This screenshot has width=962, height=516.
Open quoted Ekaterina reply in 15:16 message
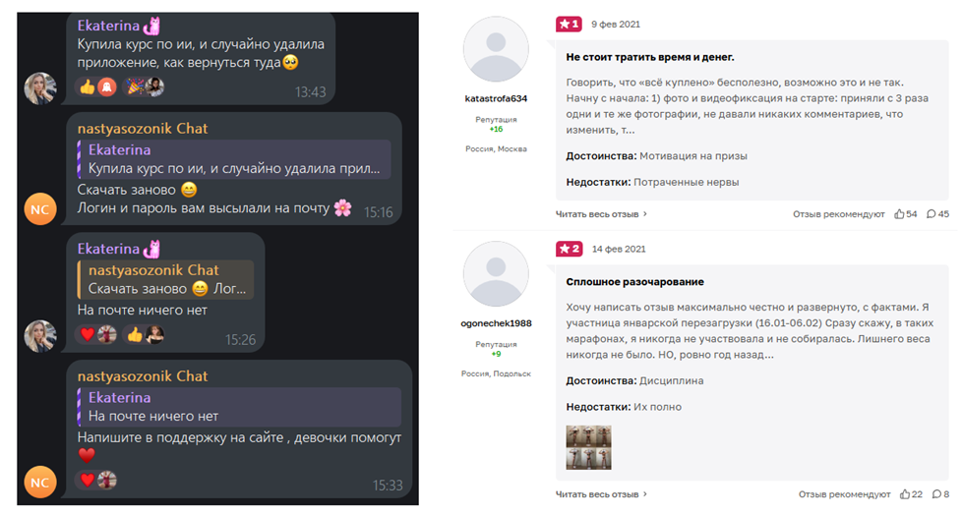pos(234,158)
